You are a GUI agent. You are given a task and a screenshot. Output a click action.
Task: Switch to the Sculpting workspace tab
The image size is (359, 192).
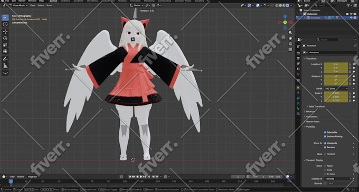[79, 1]
